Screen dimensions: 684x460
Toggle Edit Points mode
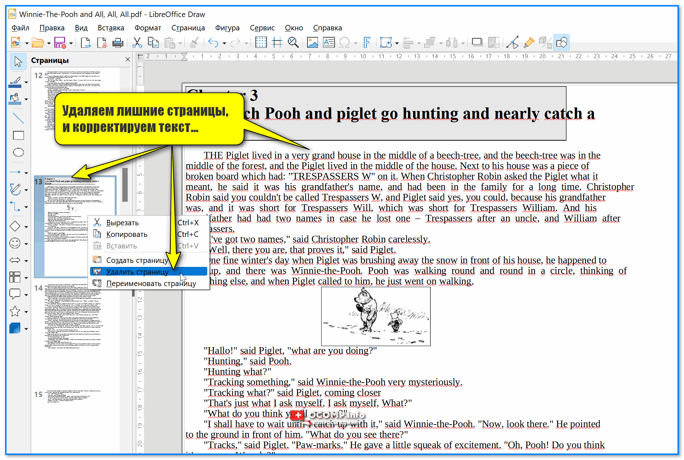pos(512,43)
